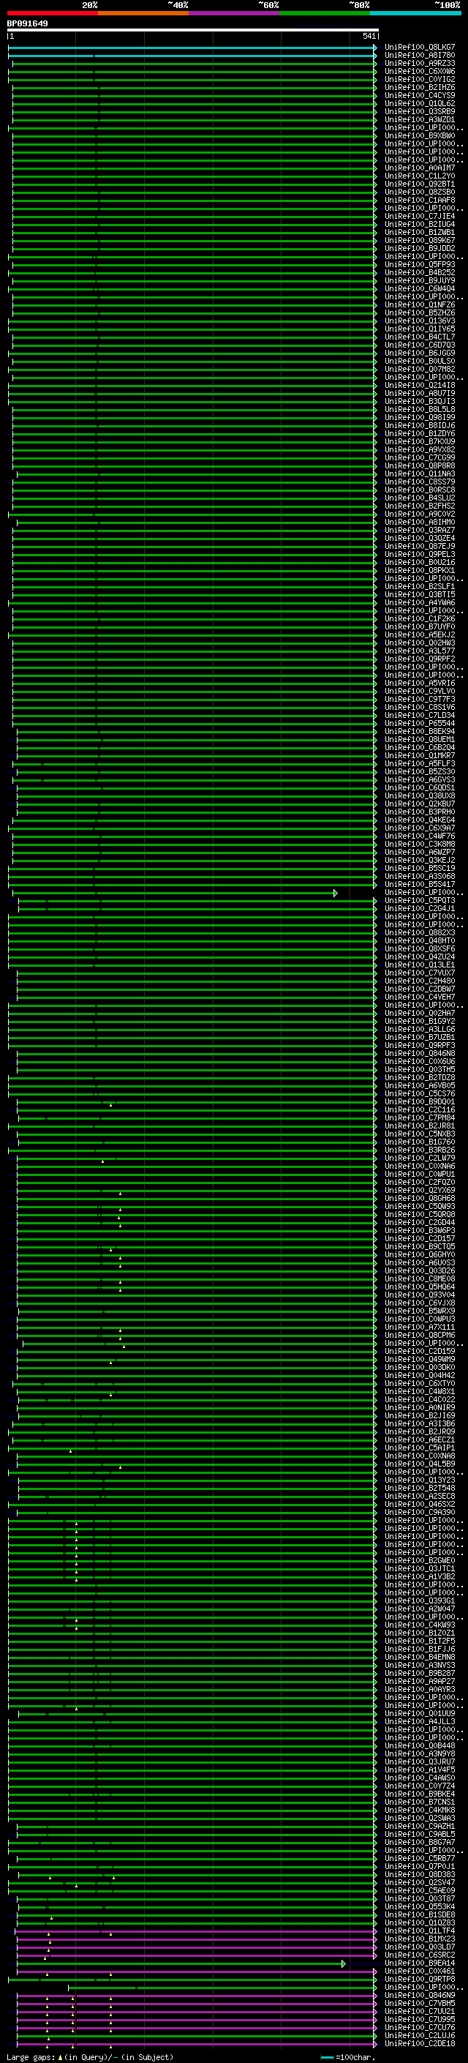Click the label UniRef100_Q13LE1
The width and height of the screenshot is (468, 2063).
pos(420,965)
